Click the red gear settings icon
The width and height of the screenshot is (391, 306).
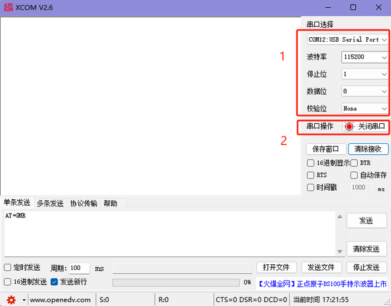(x=11, y=299)
